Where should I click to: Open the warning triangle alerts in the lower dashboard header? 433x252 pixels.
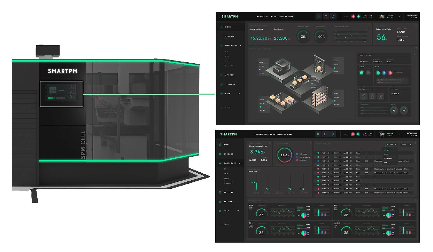pos(365,134)
